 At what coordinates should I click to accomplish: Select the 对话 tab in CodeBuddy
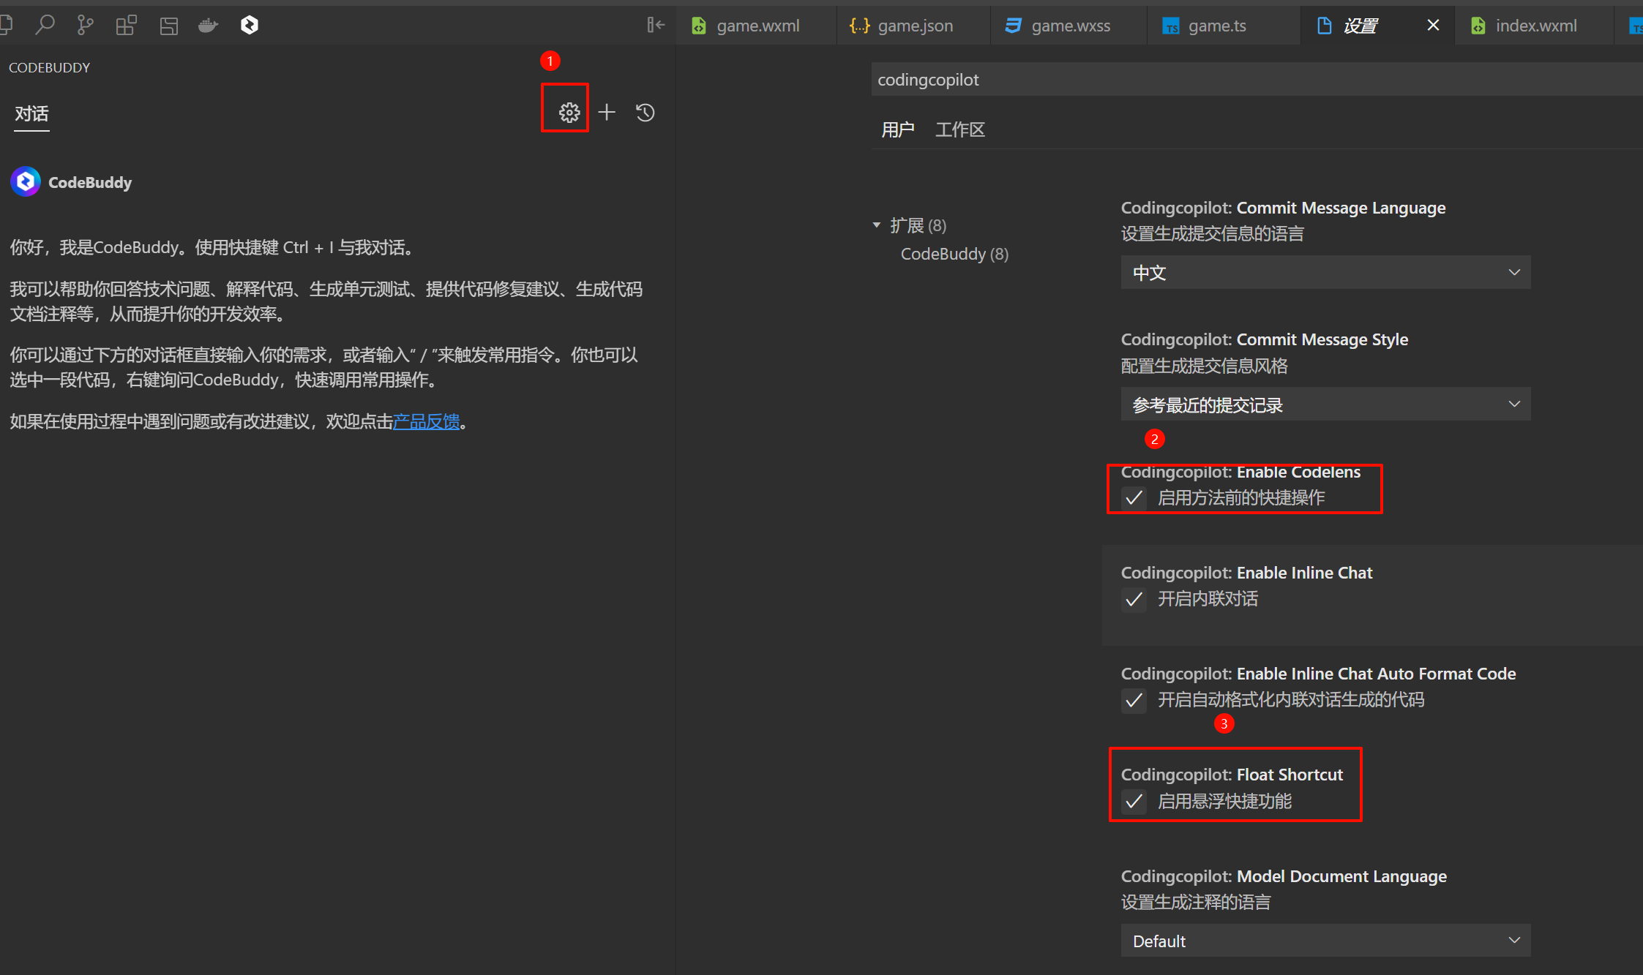point(31,114)
